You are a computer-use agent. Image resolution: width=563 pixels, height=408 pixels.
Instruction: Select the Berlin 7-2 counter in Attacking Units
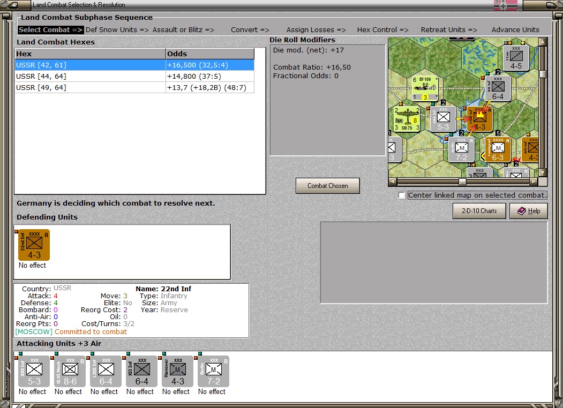(214, 372)
